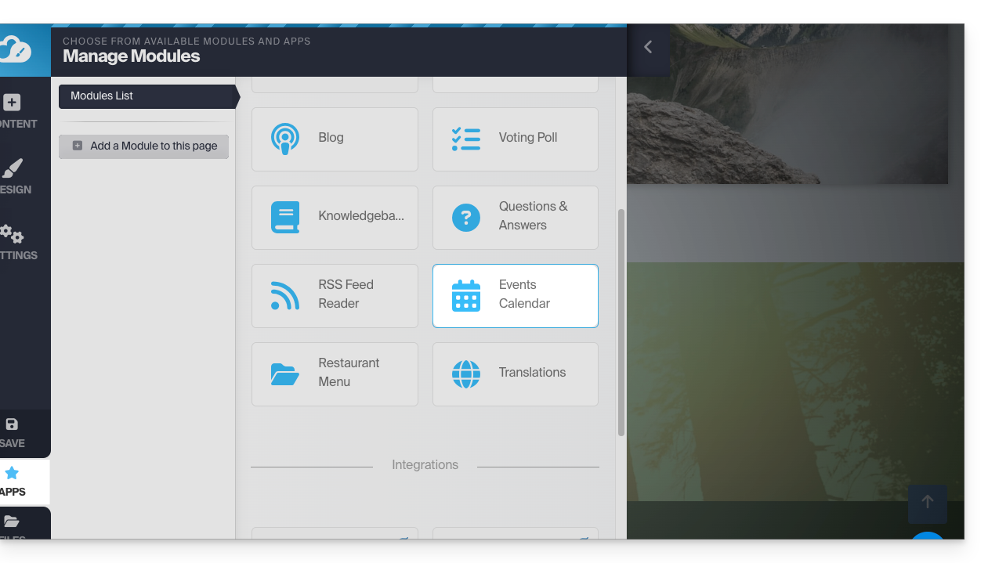The width and height of the screenshot is (988, 563).
Task: Open the Apps star tab
Action: tap(14, 481)
